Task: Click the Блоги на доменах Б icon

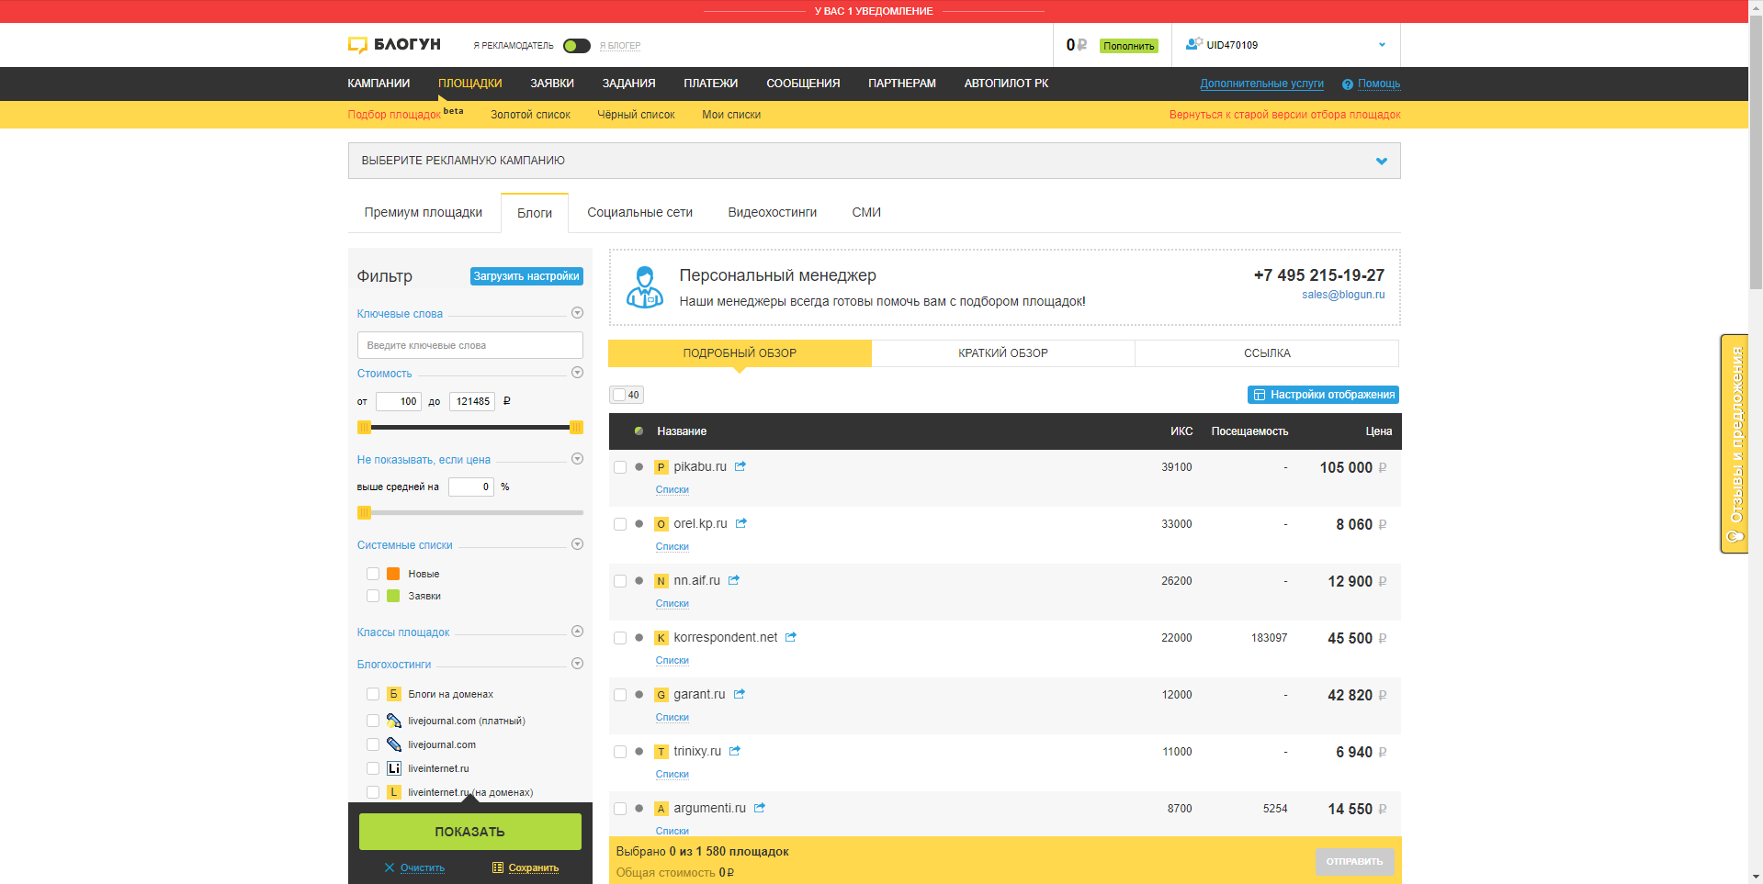Action: (x=394, y=694)
